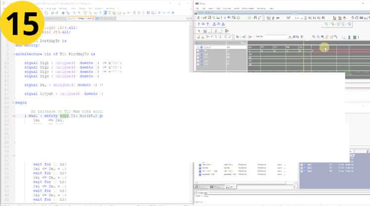This screenshot has width=370, height=206.
Task: Expand the highlighted top signal in wave list
Action: tap(198, 47)
